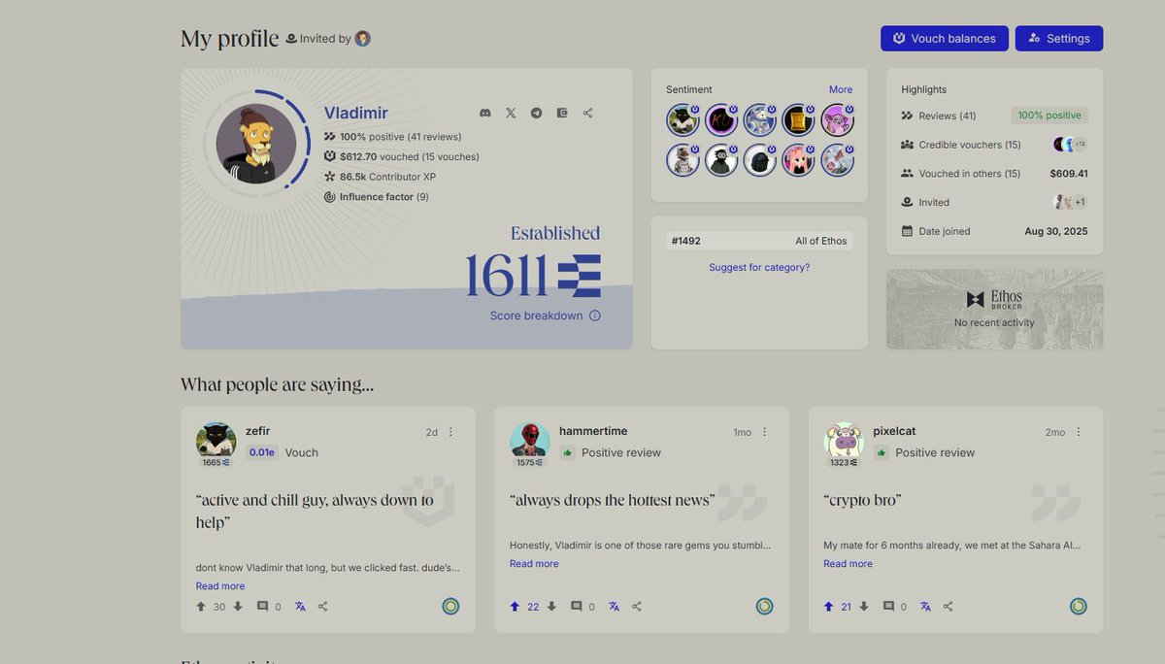The height and width of the screenshot is (664, 1165).
Task: Click first avatar in Sentiment panel
Action: [x=682, y=120]
